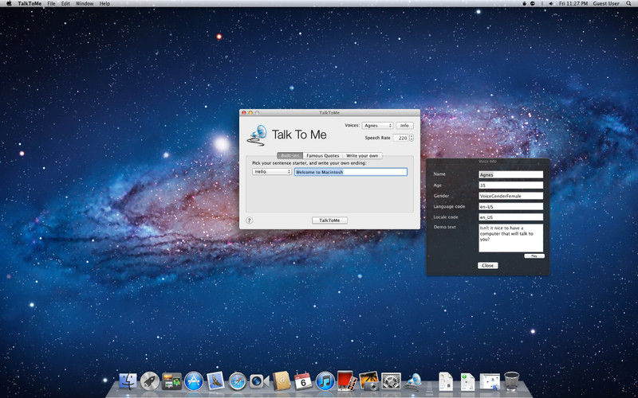The height and width of the screenshot is (398, 638).
Task: Minimize the TalkToMe window with yellow button
Action: tap(250, 112)
